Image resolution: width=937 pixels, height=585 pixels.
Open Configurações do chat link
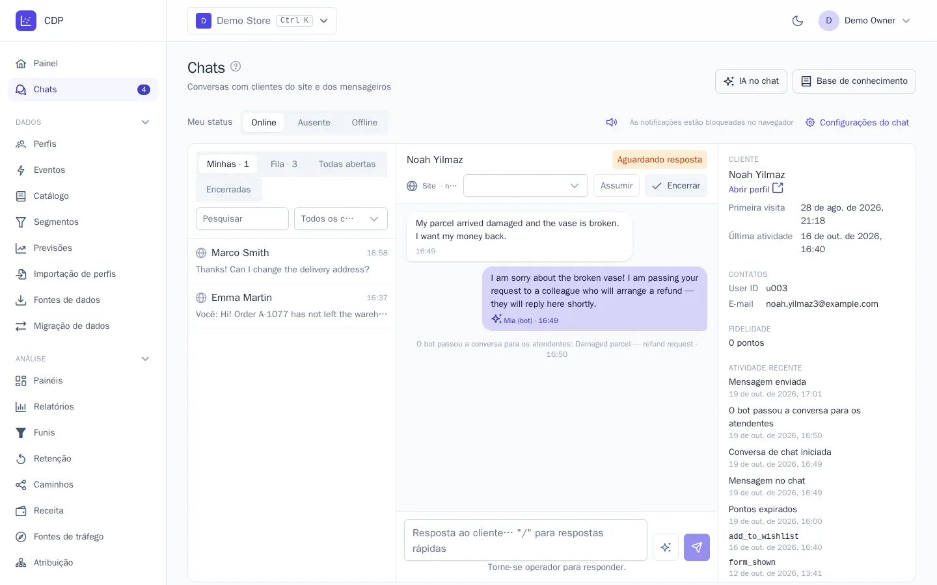(857, 122)
